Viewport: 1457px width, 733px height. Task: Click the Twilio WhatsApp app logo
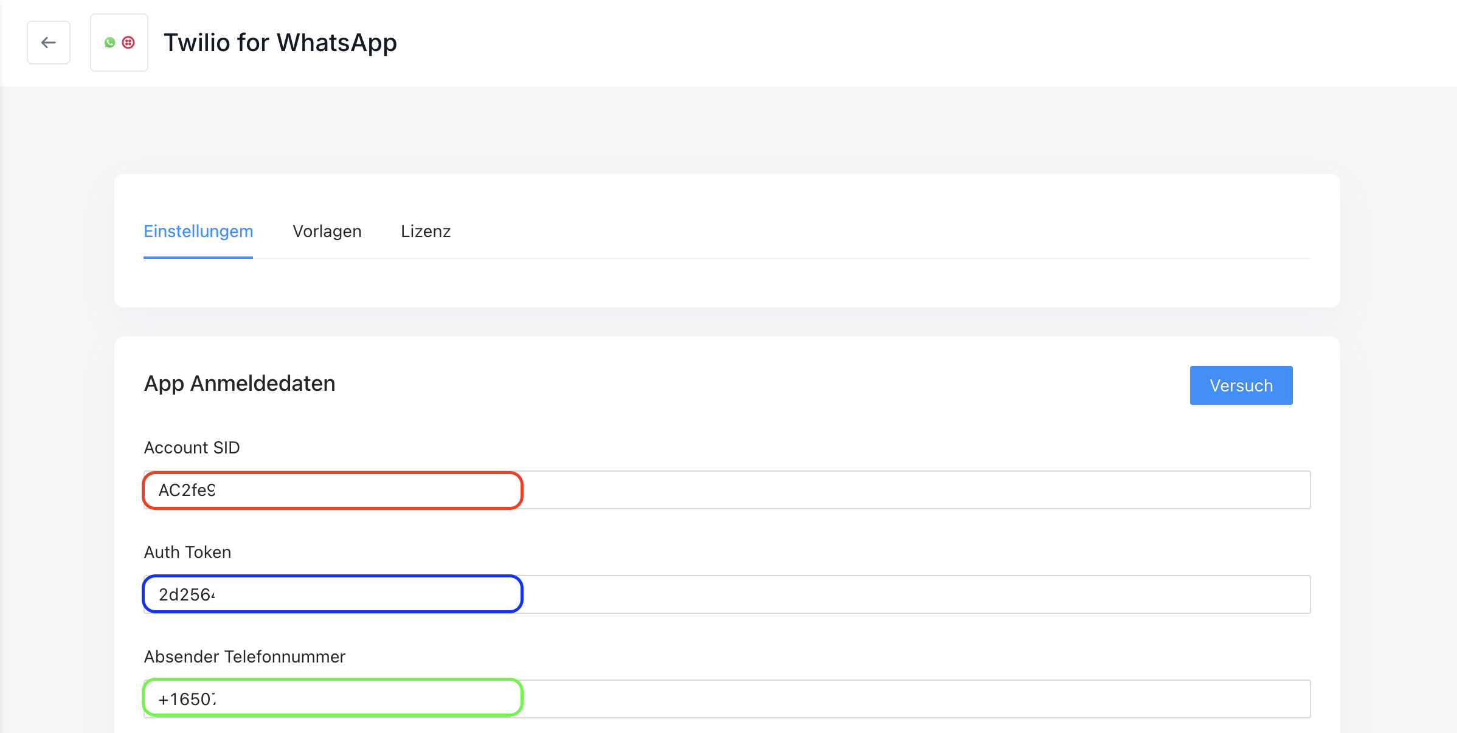119,43
